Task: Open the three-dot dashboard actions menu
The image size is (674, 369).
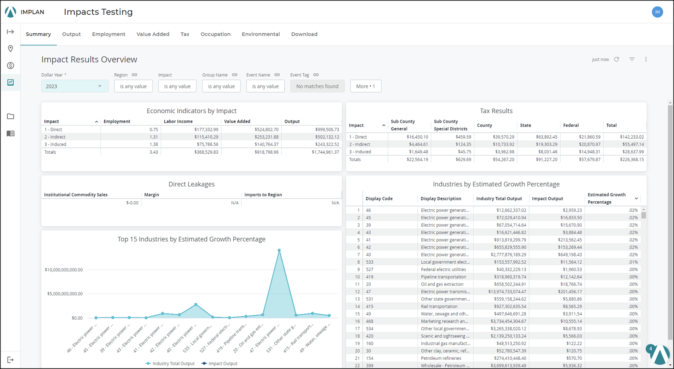Action: pyautogui.click(x=646, y=59)
